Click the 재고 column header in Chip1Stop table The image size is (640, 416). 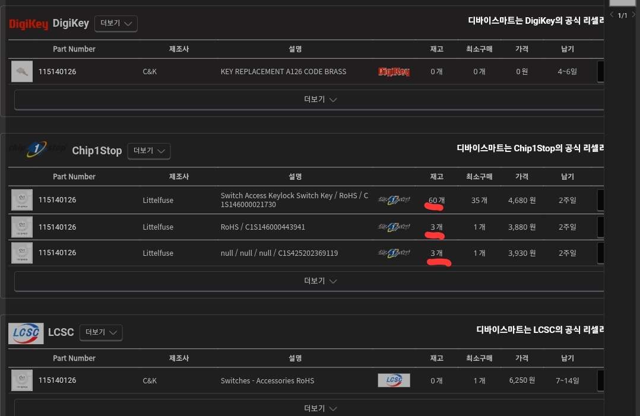[x=436, y=177]
